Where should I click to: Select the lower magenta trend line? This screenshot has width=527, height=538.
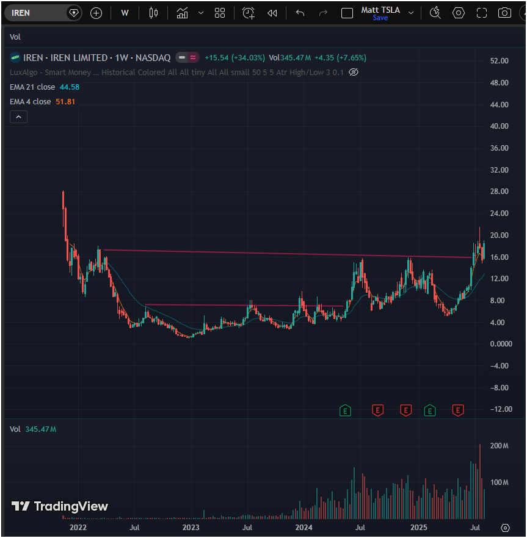[x=244, y=305]
